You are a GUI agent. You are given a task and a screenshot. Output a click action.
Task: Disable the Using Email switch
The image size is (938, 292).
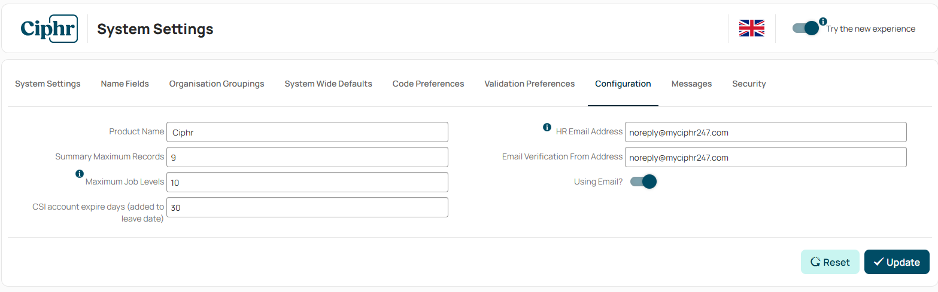click(643, 182)
